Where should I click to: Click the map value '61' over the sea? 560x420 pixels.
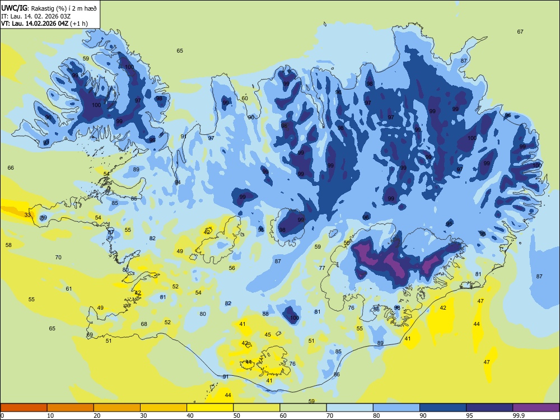pos(68,288)
